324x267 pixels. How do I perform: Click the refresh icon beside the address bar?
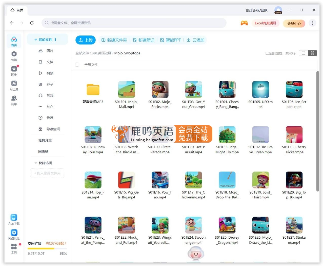[32, 23]
